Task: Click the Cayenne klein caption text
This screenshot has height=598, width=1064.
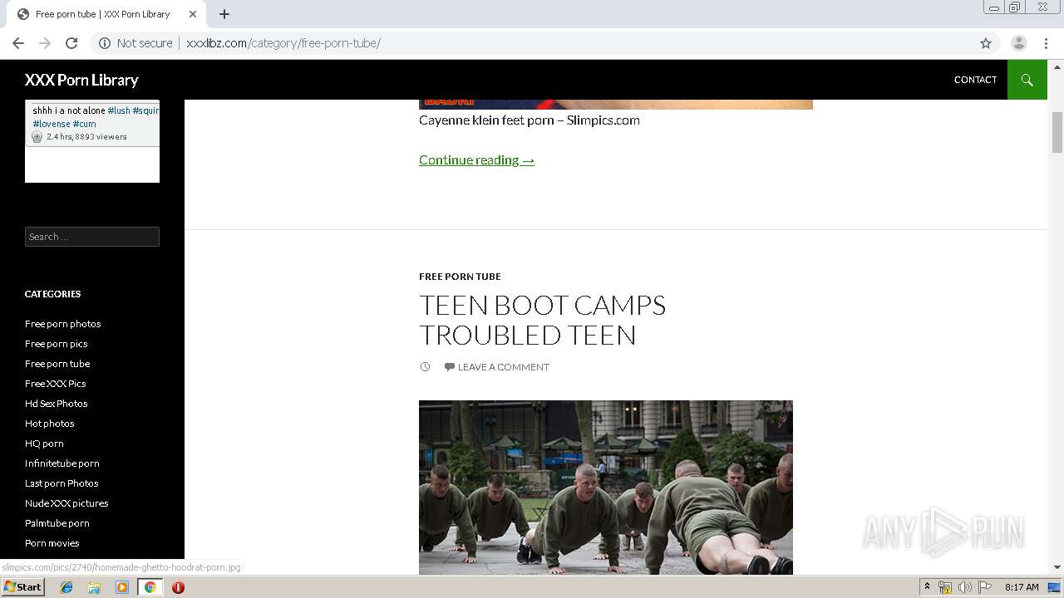Action: (530, 120)
